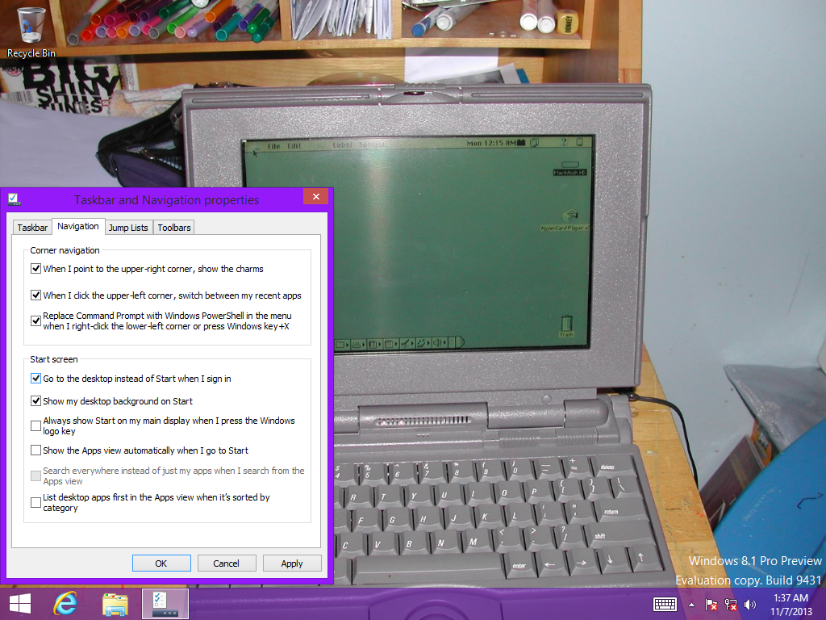
Task: Click the Apply button
Action: click(x=292, y=563)
